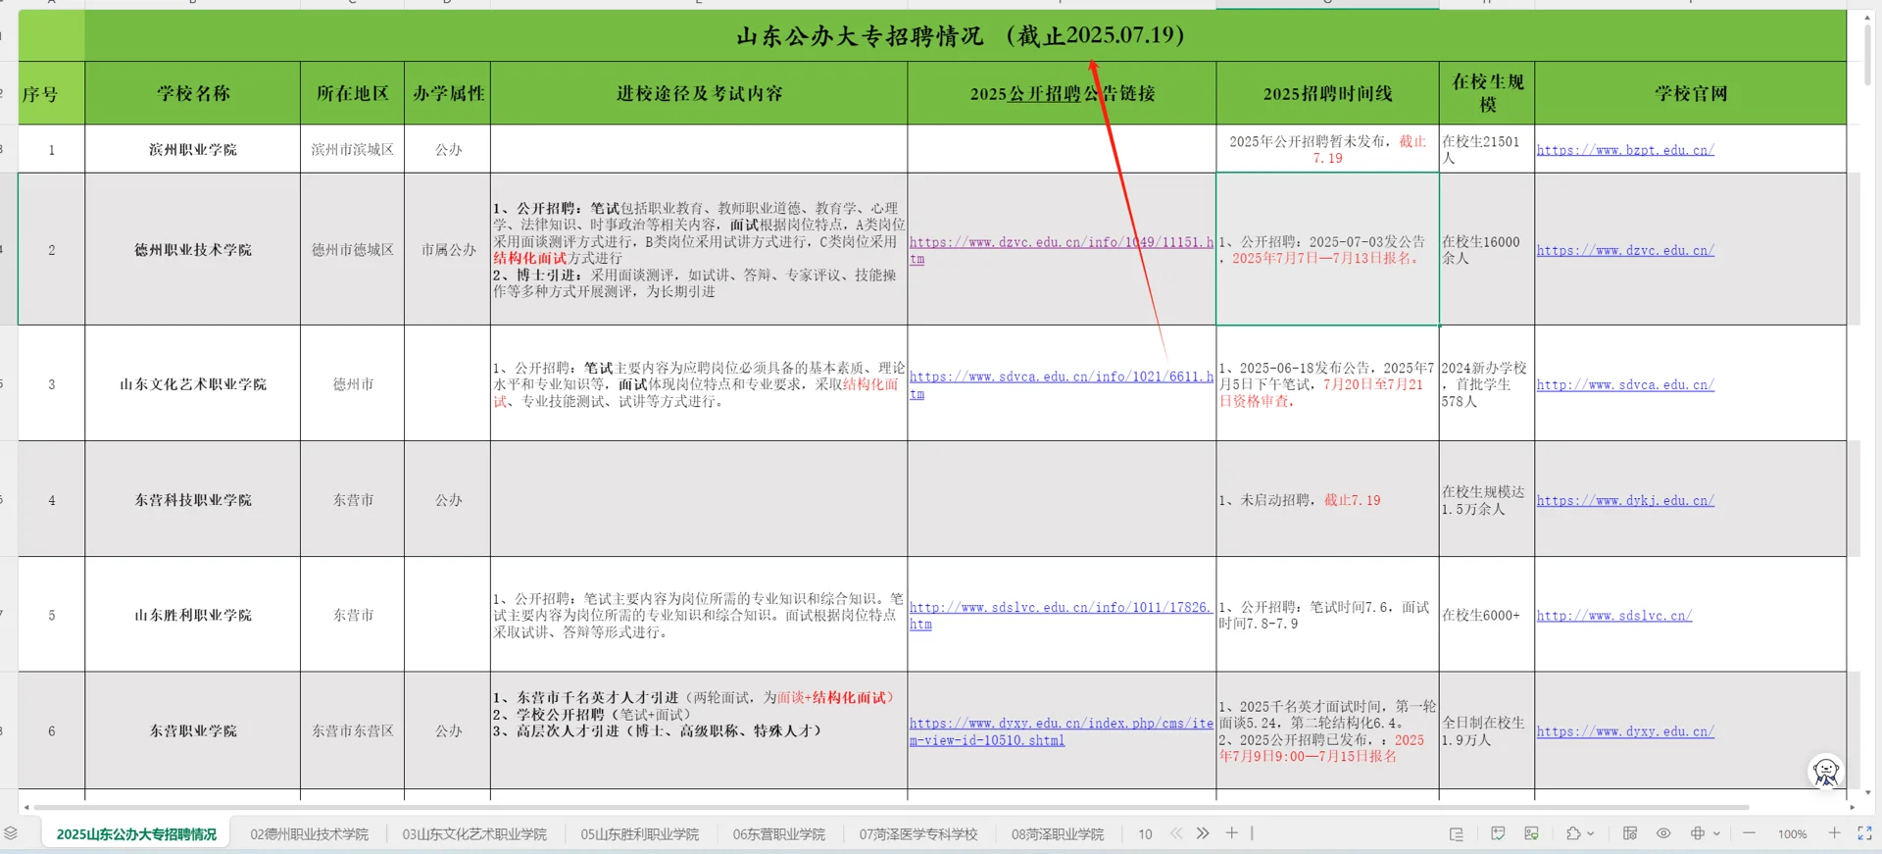Screen dimensions: 1882x854
Task: Switch to 08菏泽职业学院 sheet tab
Action: (1058, 834)
